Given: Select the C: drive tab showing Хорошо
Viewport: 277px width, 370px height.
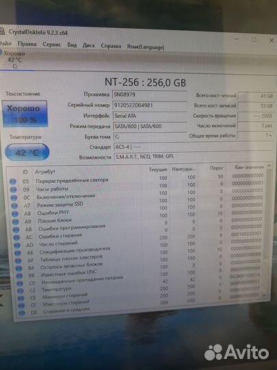Looking at the screenshot, I should (x=14, y=60).
